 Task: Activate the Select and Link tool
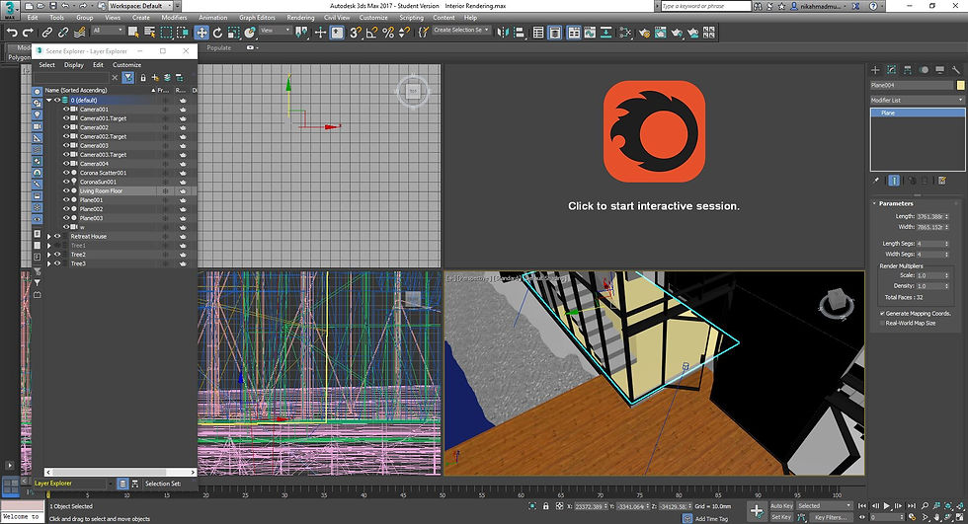pos(47,32)
